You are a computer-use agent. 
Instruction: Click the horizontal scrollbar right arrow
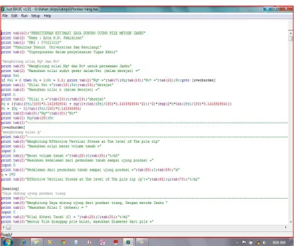[286, 227]
